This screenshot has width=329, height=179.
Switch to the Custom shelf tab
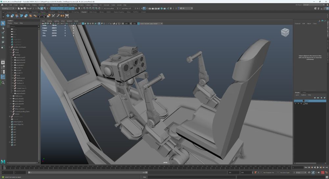pos(84,12)
